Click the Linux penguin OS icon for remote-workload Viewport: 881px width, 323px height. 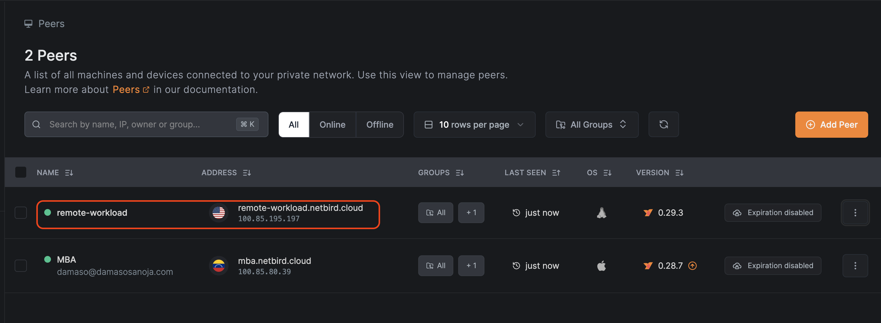pyautogui.click(x=602, y=213)
